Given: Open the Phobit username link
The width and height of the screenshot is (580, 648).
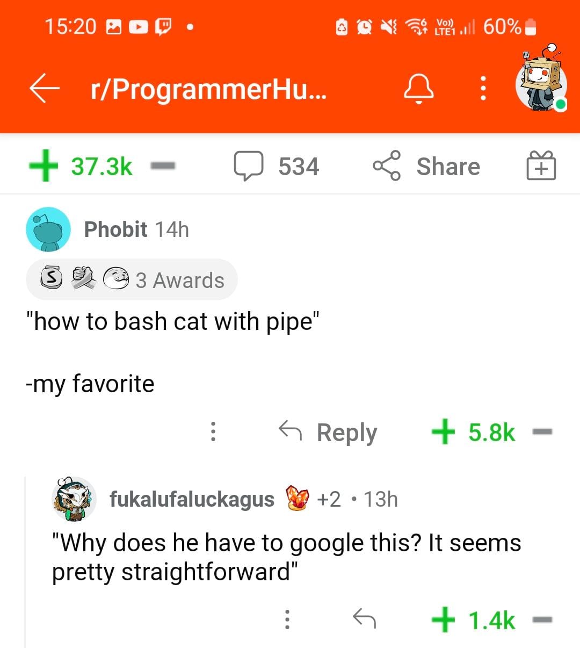Looking at the screenshot, I should pyautogui.click(x=115, y=229).
